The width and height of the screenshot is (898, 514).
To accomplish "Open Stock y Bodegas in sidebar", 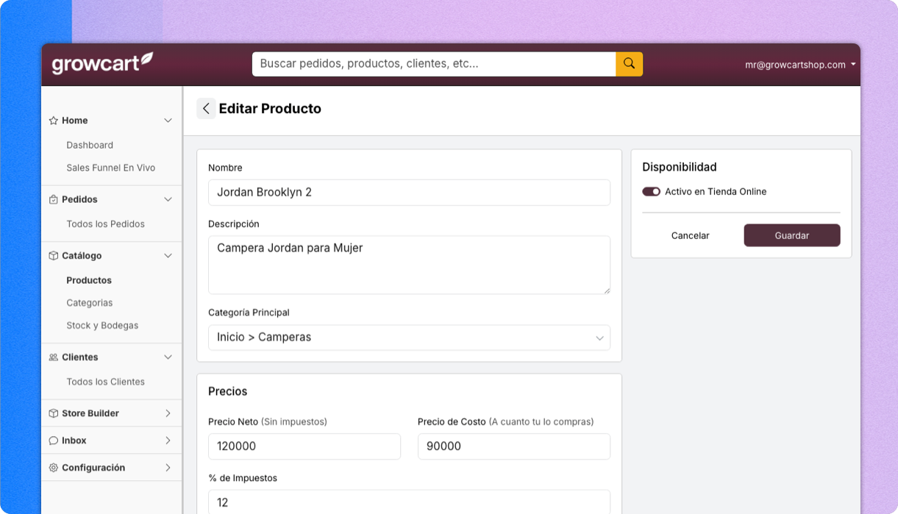I will (102, 325).
